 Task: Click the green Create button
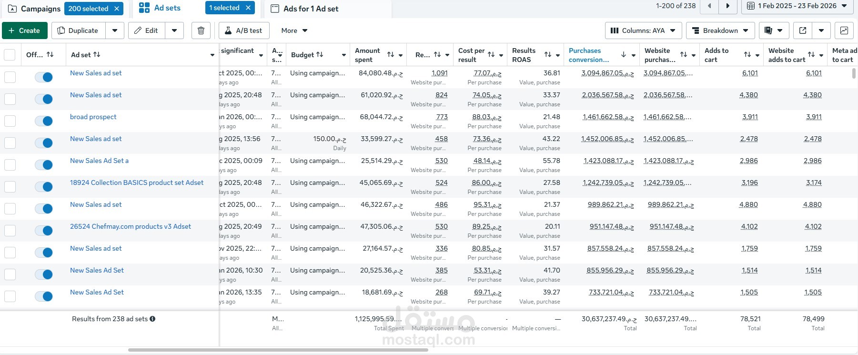(x=25, y=30)
